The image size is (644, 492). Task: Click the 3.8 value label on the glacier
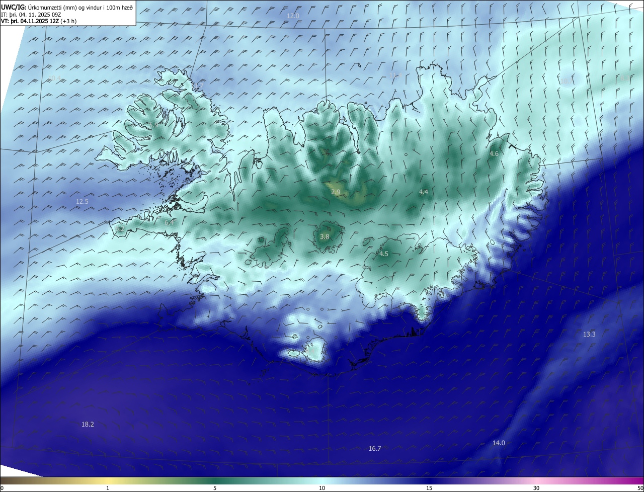(x=325, y=236)
